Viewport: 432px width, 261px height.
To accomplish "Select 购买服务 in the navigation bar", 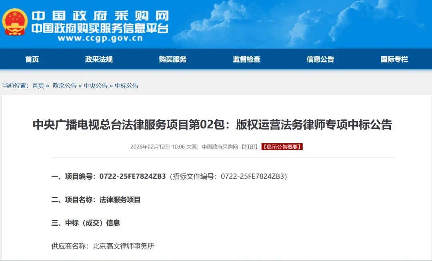I will click(x=173, y=59).
